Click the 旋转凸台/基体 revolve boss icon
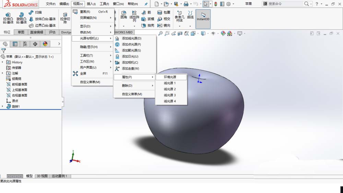The width and height of the screenshot is (343, 193). coord(21,15)
